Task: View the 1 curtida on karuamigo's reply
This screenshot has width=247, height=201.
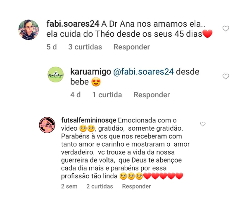Action: [x=107, y=95]
